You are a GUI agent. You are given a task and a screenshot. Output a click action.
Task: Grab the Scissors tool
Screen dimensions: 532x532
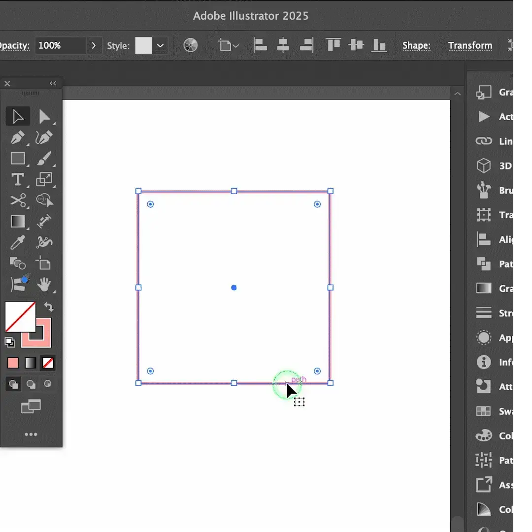pos(18,200)
